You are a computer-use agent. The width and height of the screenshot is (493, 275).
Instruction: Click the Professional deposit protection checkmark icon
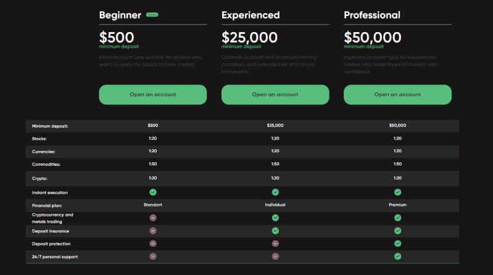tap(397, 244)
